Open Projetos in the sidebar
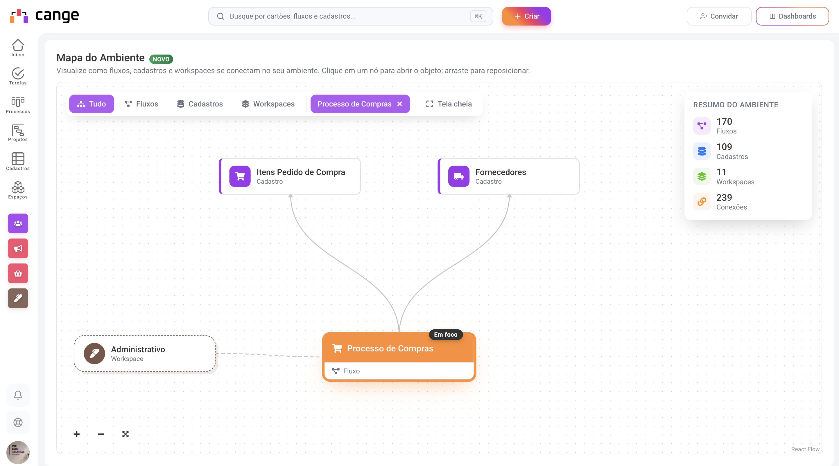Viewport: 839px width, 466px height. 18,133
